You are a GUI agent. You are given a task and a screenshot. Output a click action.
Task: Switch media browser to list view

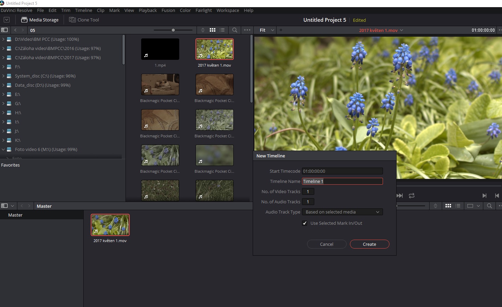tap(222, 30)
